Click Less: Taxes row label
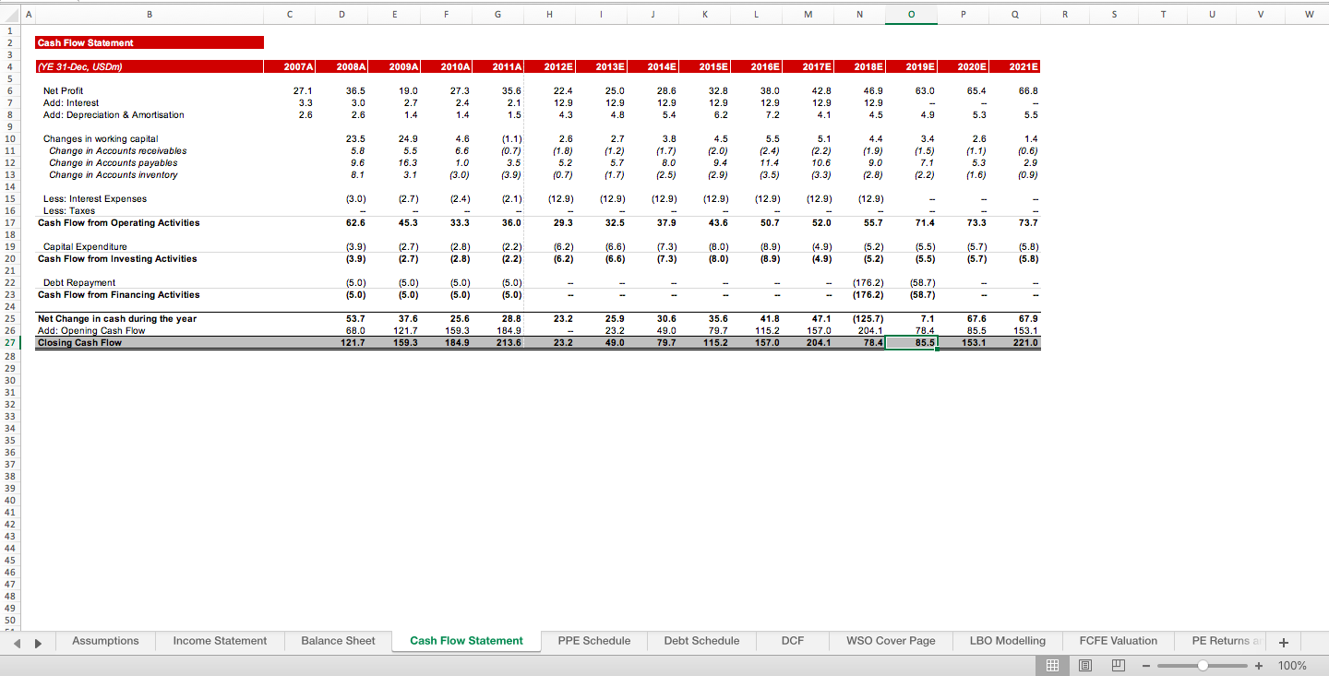This screenshot has height=676, width=1329. pyautogui.click(x=69, y=211)
